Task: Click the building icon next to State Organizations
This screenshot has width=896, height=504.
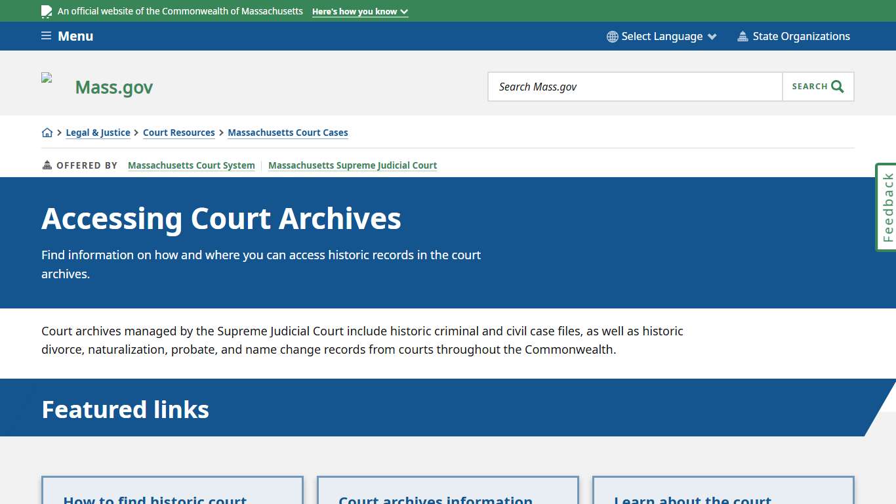Action: (743, 36)
